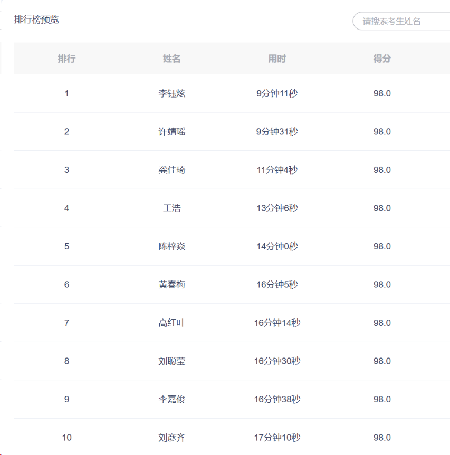Click the name 李嘉俊

(x=172, y=399)
